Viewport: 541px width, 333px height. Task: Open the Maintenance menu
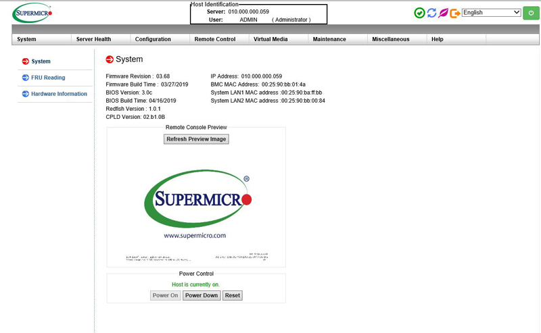coord(329,39)
